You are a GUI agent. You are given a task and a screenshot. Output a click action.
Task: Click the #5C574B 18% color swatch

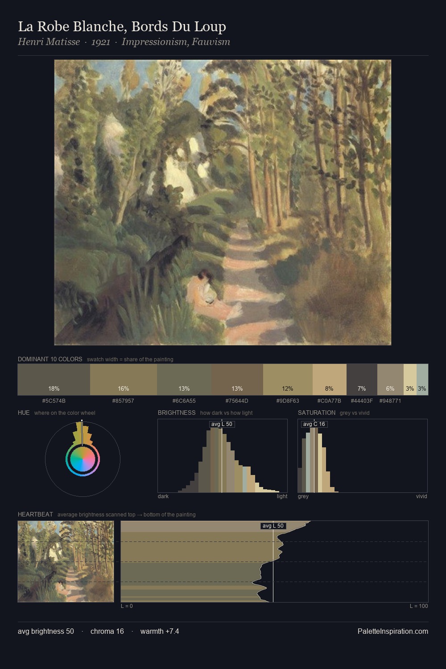click(x=54, y=380)
